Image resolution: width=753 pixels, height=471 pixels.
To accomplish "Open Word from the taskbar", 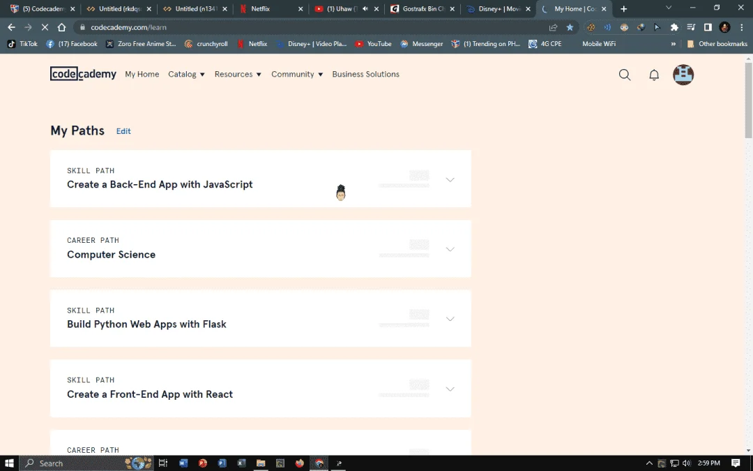I will [x=183, y=463].
